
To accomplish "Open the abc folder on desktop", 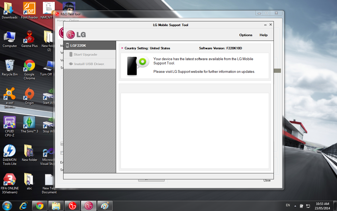I will pos(29,181).
